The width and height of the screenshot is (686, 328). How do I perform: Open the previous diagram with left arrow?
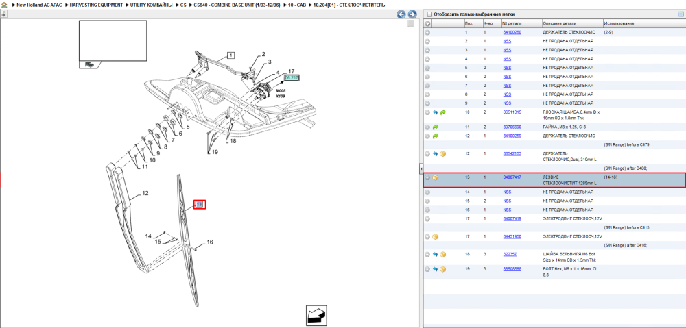401,14
